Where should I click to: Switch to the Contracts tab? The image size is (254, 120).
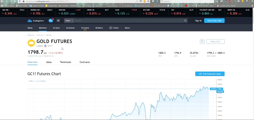[x=85, y=62]
